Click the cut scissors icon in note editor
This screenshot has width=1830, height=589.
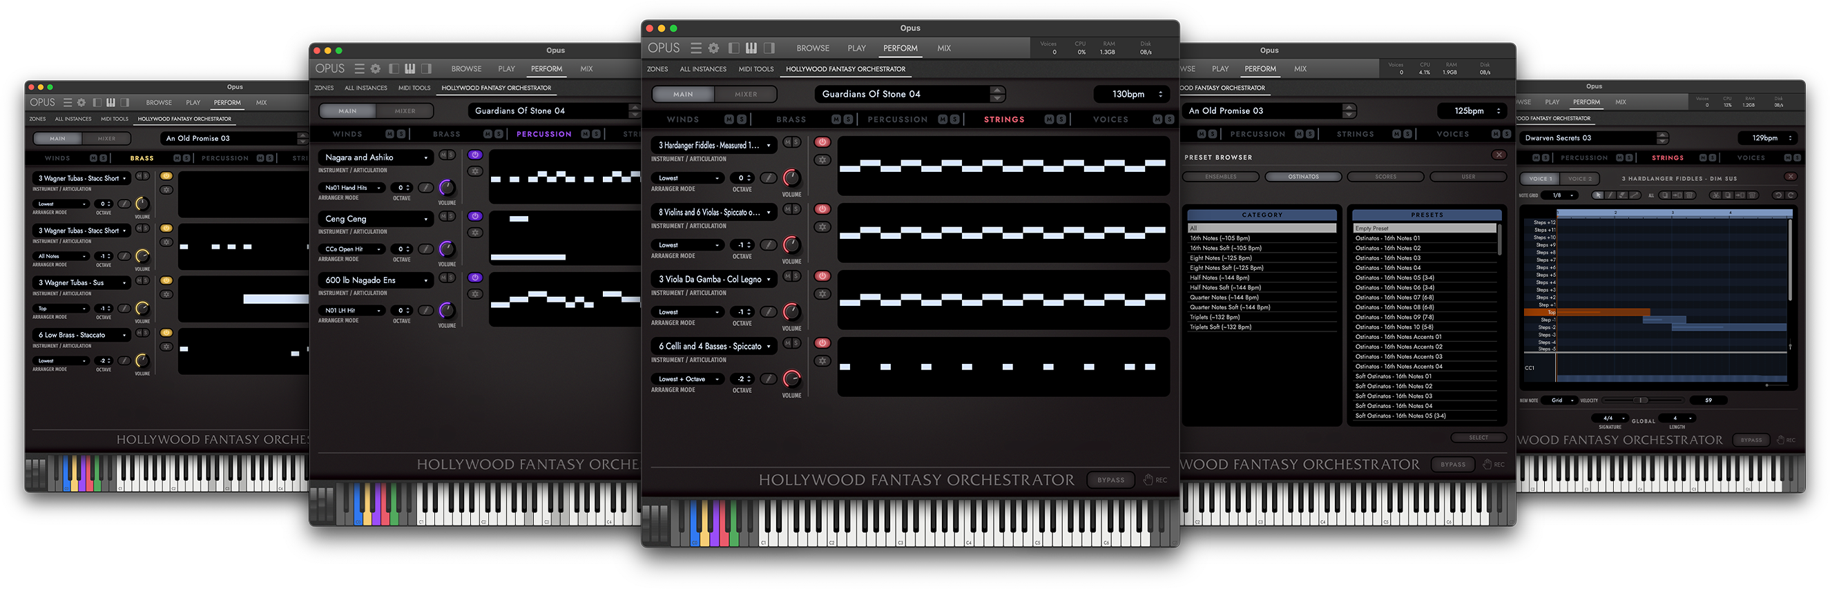pyautogui.click(x=1715, y=195)
